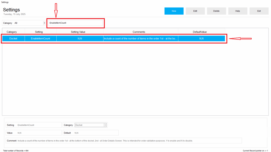Click the DefaultValue column header
This screenshot has height=152, width=271.
point(200,32)
